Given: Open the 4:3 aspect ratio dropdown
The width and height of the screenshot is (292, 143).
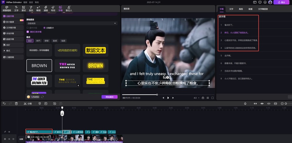Looking at the screenshot, I should (196, 98).
